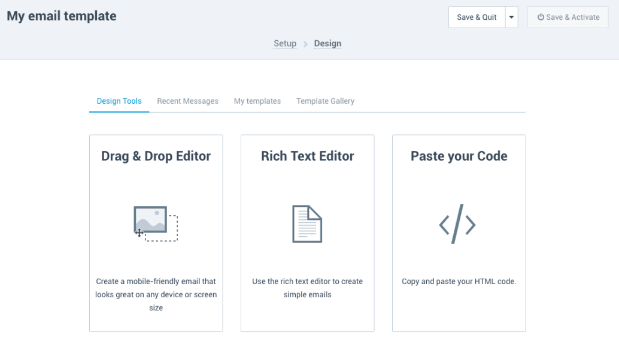Click the Save & Activate button
The image size is (619, 353).
568,17
